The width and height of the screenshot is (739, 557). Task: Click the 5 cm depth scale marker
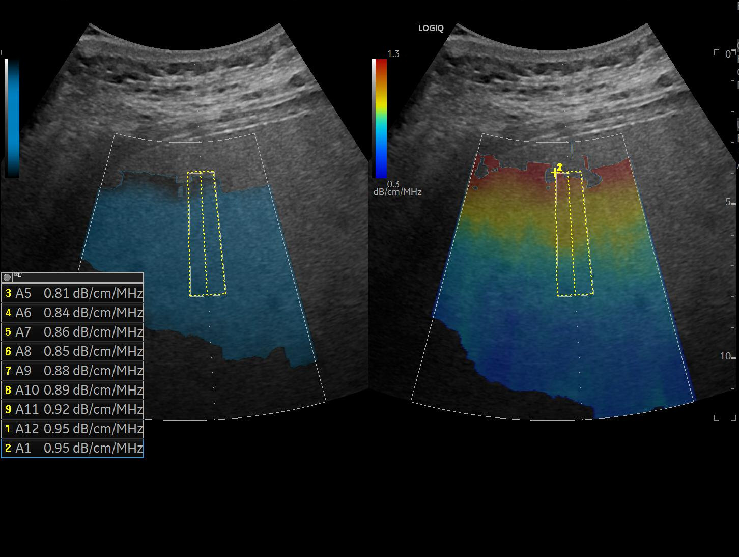[x=728, y=202]
